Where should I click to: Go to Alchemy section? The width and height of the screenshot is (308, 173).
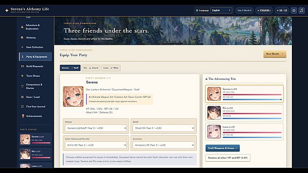[x=35, y=37]
